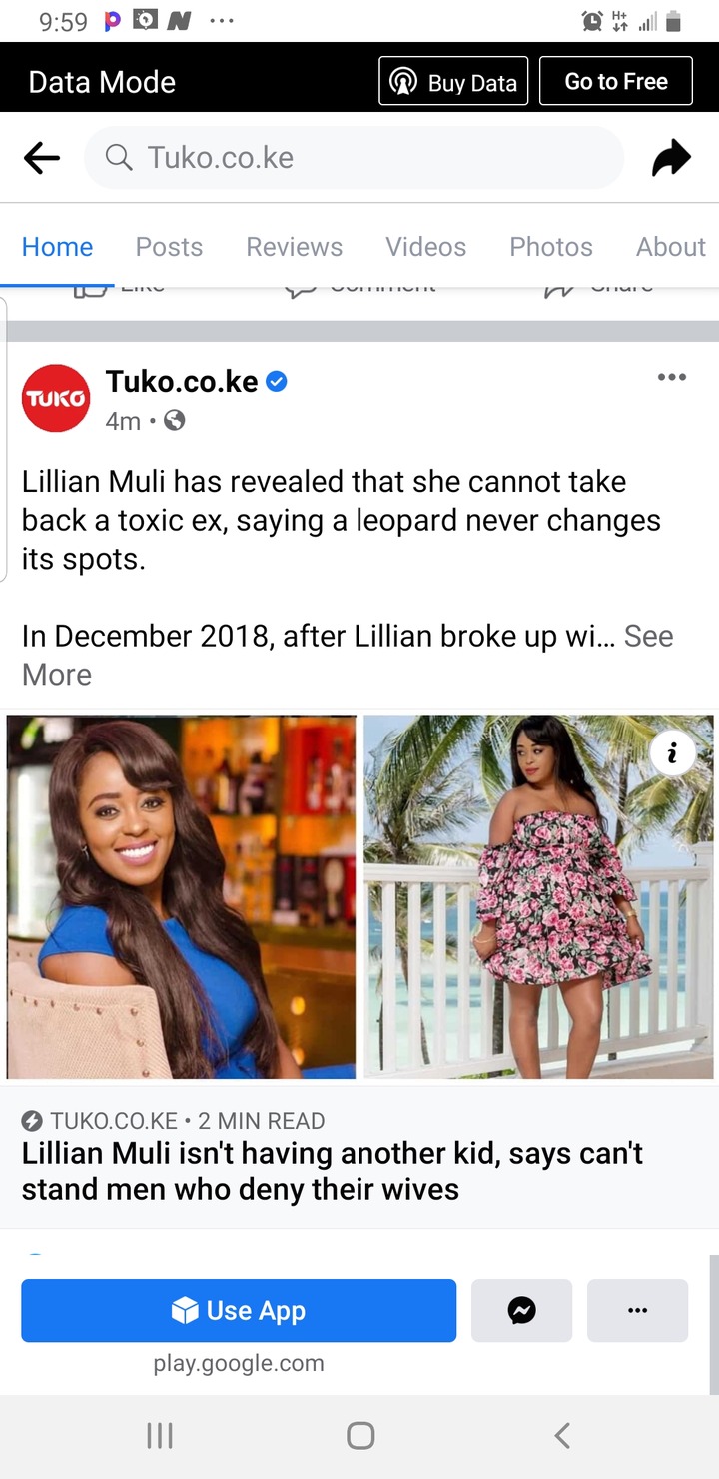The height and width of the screenshot is (1479, 719).
Task: Tap the Tuko.co.ke search field
Action: [x=355, y=158]
